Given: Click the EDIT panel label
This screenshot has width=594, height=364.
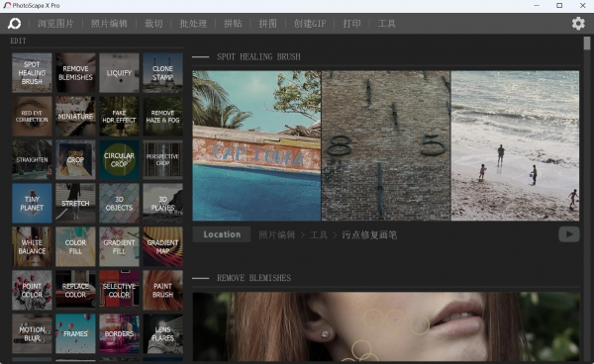Looking at the screenshot, I should point(18,41).
